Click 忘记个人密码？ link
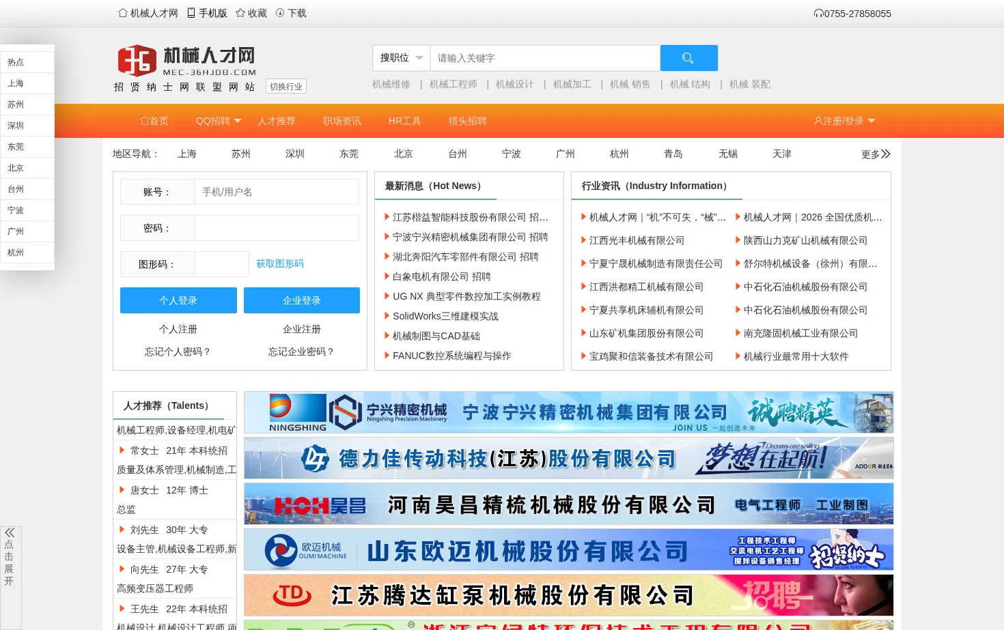This screenshot has width=1004, height=630. pos(178,352)
